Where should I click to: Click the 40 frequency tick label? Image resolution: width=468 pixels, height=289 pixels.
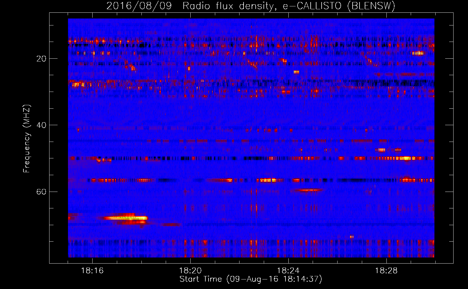coord(41,125)
